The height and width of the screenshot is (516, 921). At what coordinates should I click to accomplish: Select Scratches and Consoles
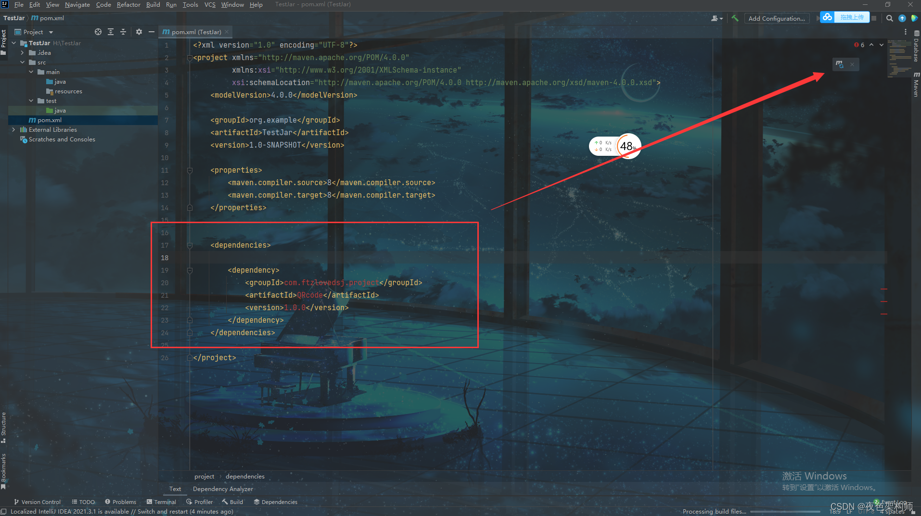[58, 139]
